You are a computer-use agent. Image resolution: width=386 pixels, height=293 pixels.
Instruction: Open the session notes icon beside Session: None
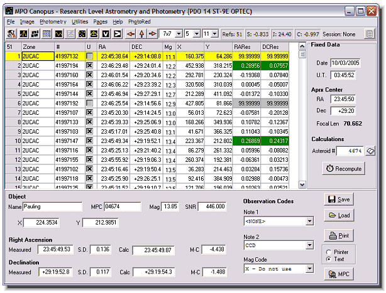click(x=370, y=34)
